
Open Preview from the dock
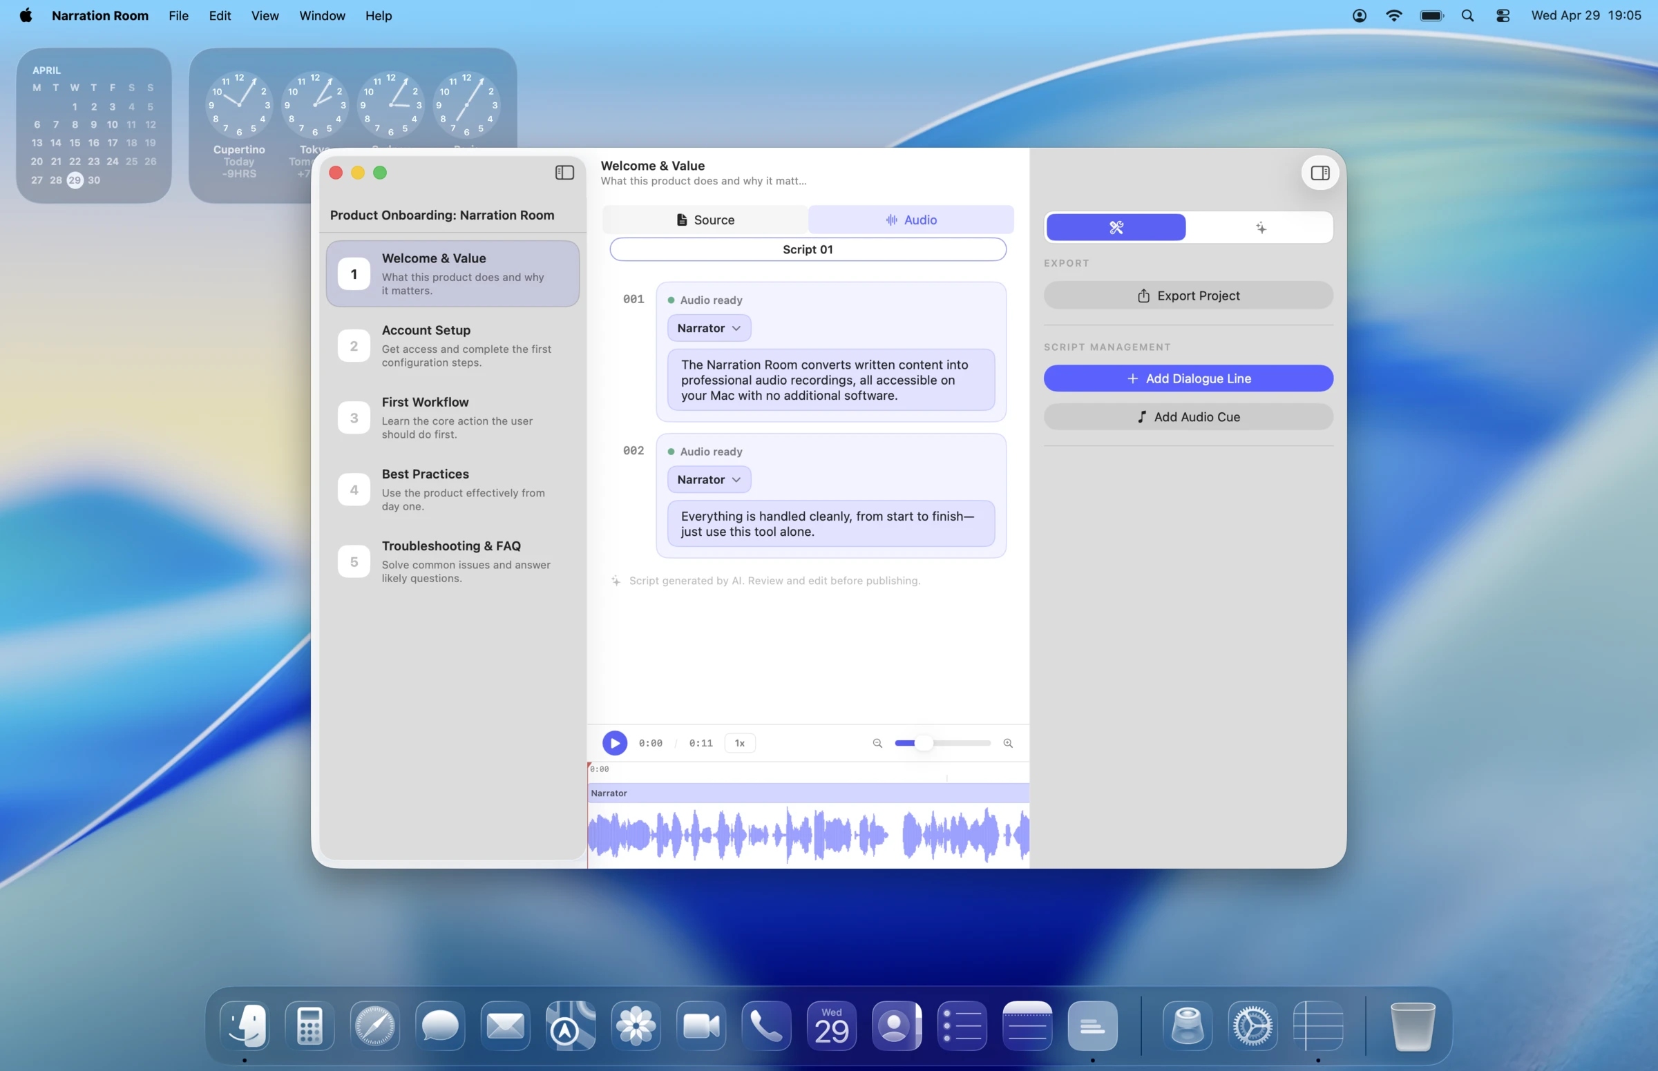(1187, 1025)
